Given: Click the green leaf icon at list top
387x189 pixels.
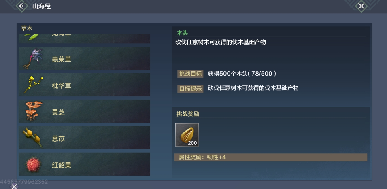Looking at the screenshot, I should click(x=32, y=38).
